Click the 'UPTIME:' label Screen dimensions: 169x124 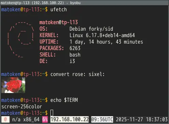coord(49,42)
